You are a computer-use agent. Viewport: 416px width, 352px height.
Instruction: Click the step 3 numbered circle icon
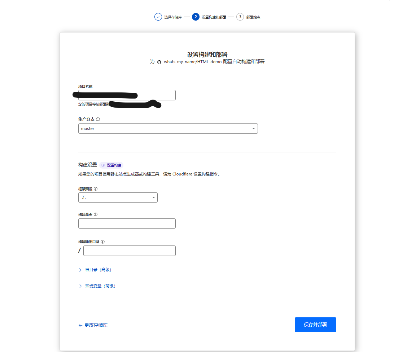240,17
